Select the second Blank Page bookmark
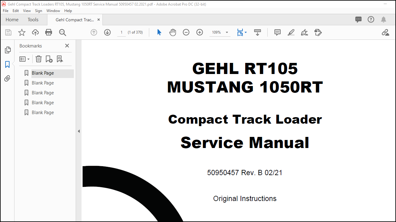Image resolution: width=396 pixels, height=222 pixels. pos(43,83)
